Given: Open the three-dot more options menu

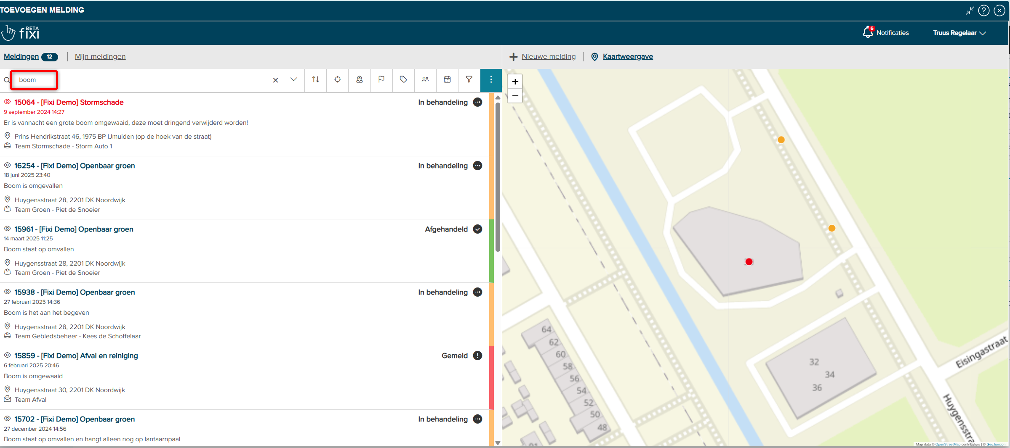Looking at the screenshot, I should [491, 80].
